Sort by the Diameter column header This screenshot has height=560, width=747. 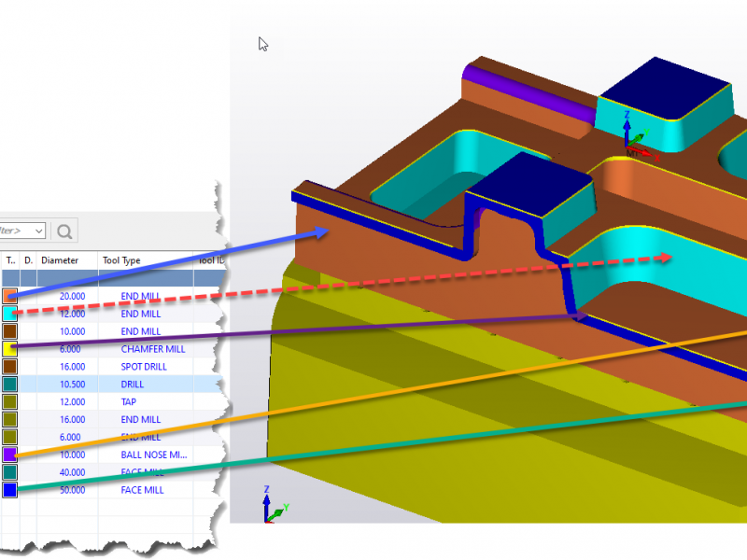point(61,260)
